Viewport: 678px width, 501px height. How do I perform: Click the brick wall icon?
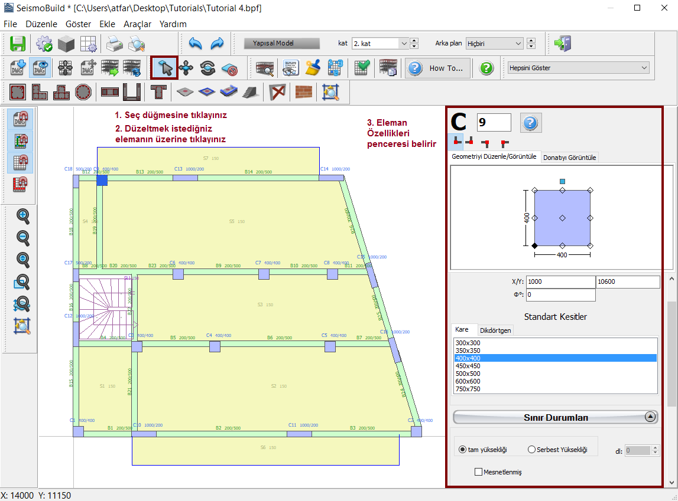pyautogui.click(x=303, y=92)
